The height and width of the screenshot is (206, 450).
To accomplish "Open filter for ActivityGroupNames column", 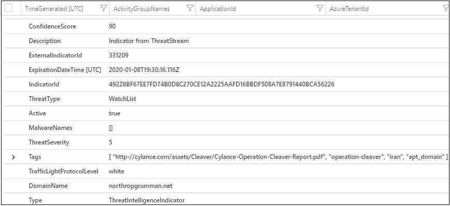I will tap(190, 9).
